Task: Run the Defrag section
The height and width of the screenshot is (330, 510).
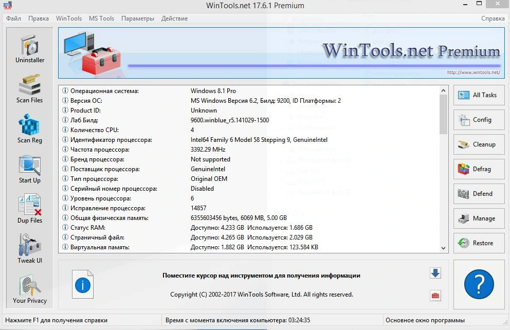Action: coord(479,169)
